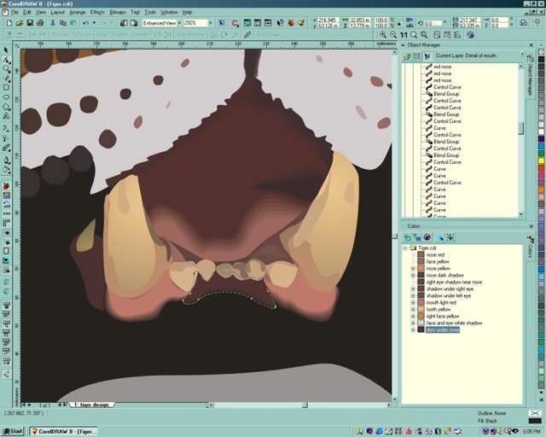The width and height of the screenshot is (546, 437).
Task: Expand the dots under nose color style
Action: point(413,329)
